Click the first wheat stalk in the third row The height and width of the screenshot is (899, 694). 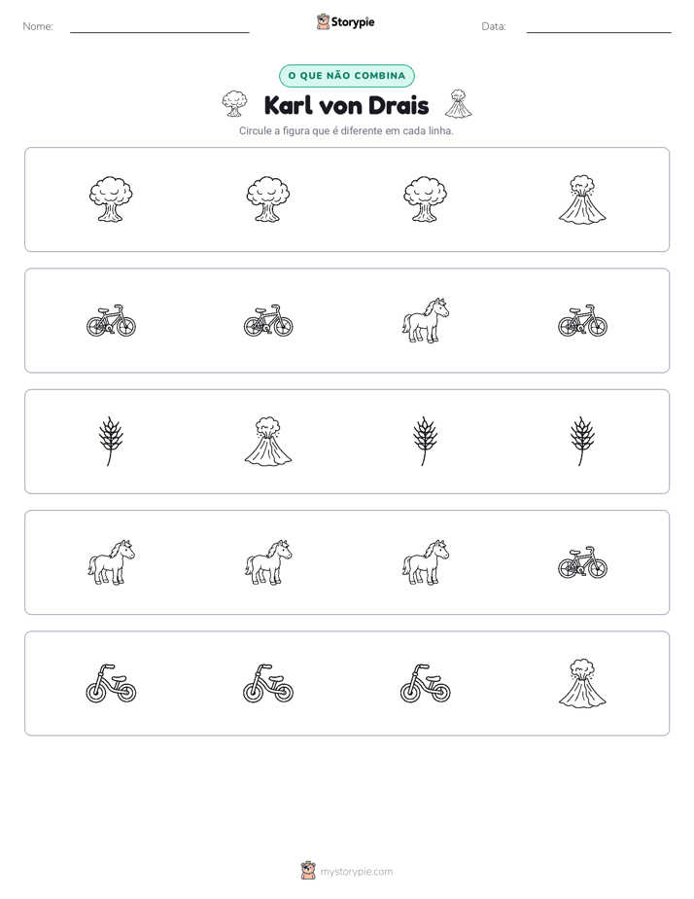tap(111, 442)
